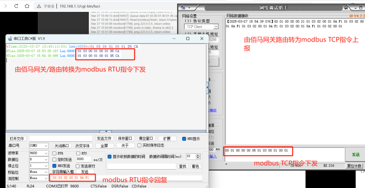365x188 pixels.
Task: Click the browser forward arrow
Action: point(5,6)
